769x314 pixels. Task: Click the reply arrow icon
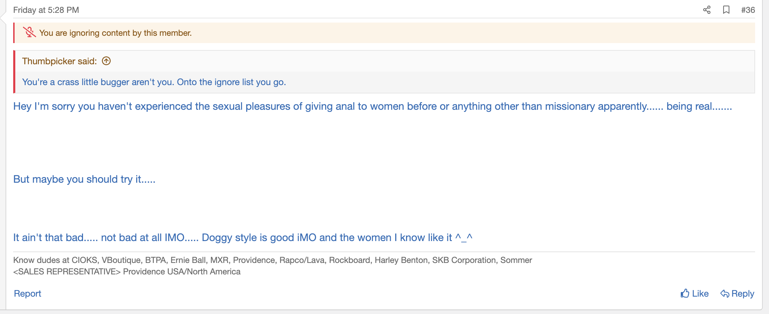coord(725,294)
